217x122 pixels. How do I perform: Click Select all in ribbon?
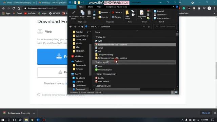(x=159, y=11)
